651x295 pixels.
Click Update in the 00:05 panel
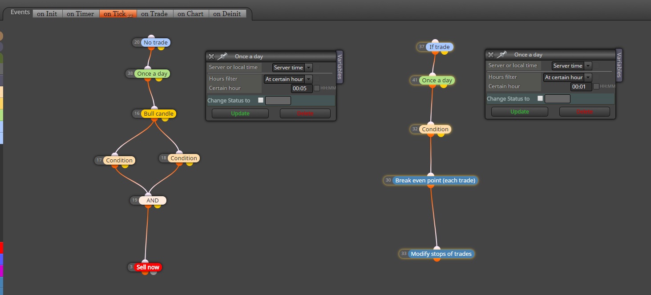(240, 113)
